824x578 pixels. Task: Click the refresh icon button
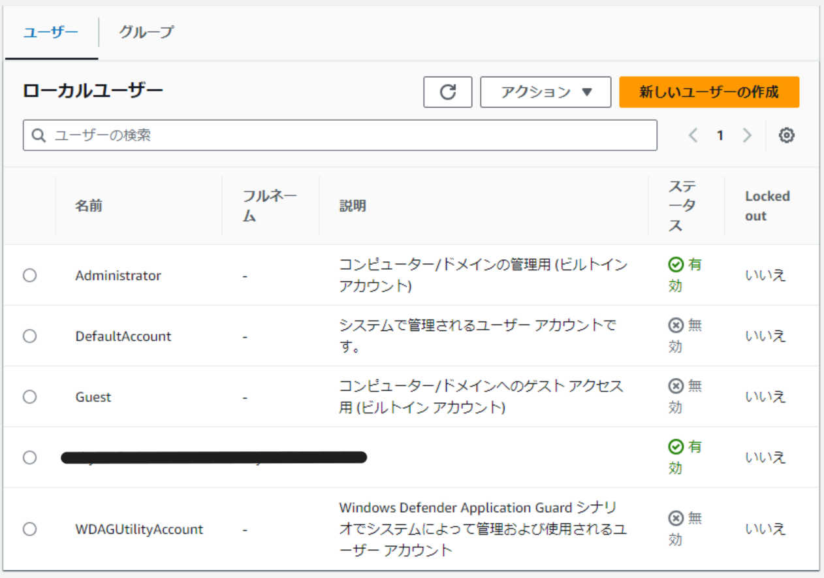point(447,92)
